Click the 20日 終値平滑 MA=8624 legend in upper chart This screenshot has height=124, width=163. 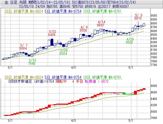pos(24,11)
